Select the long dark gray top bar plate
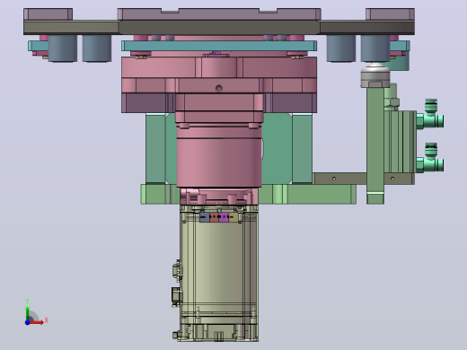This screenshot has width=467, height=350. point(219,28)
